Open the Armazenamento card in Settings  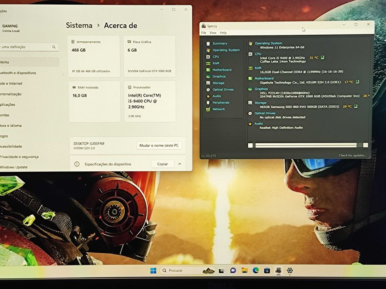(x=94, y=57)
